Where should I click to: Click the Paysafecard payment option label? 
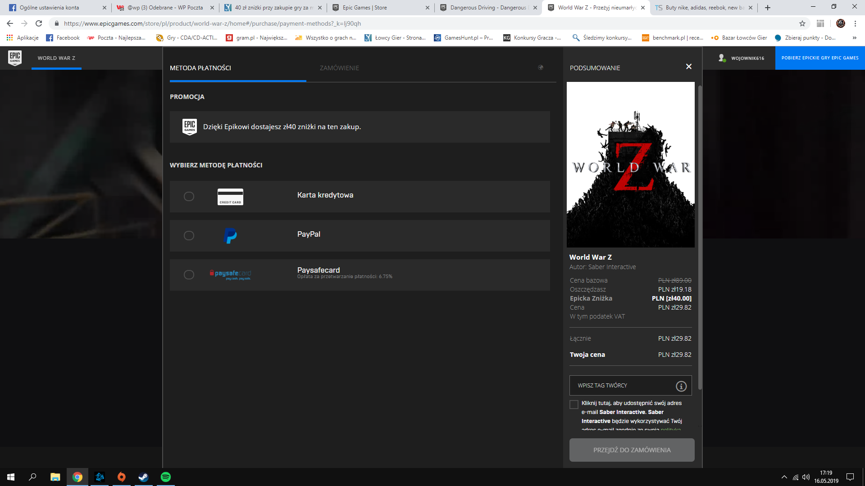(x=319, y=270)
